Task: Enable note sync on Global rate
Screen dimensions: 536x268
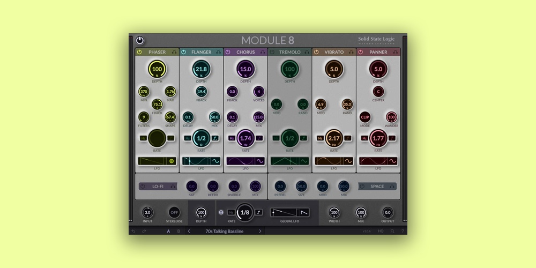Action: point(259,212)
